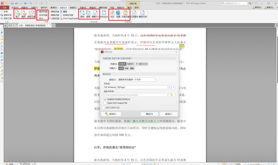Click the Watermark (水印) icon
The height and width of the screenshot is (165, 278).
pos(112,14)
